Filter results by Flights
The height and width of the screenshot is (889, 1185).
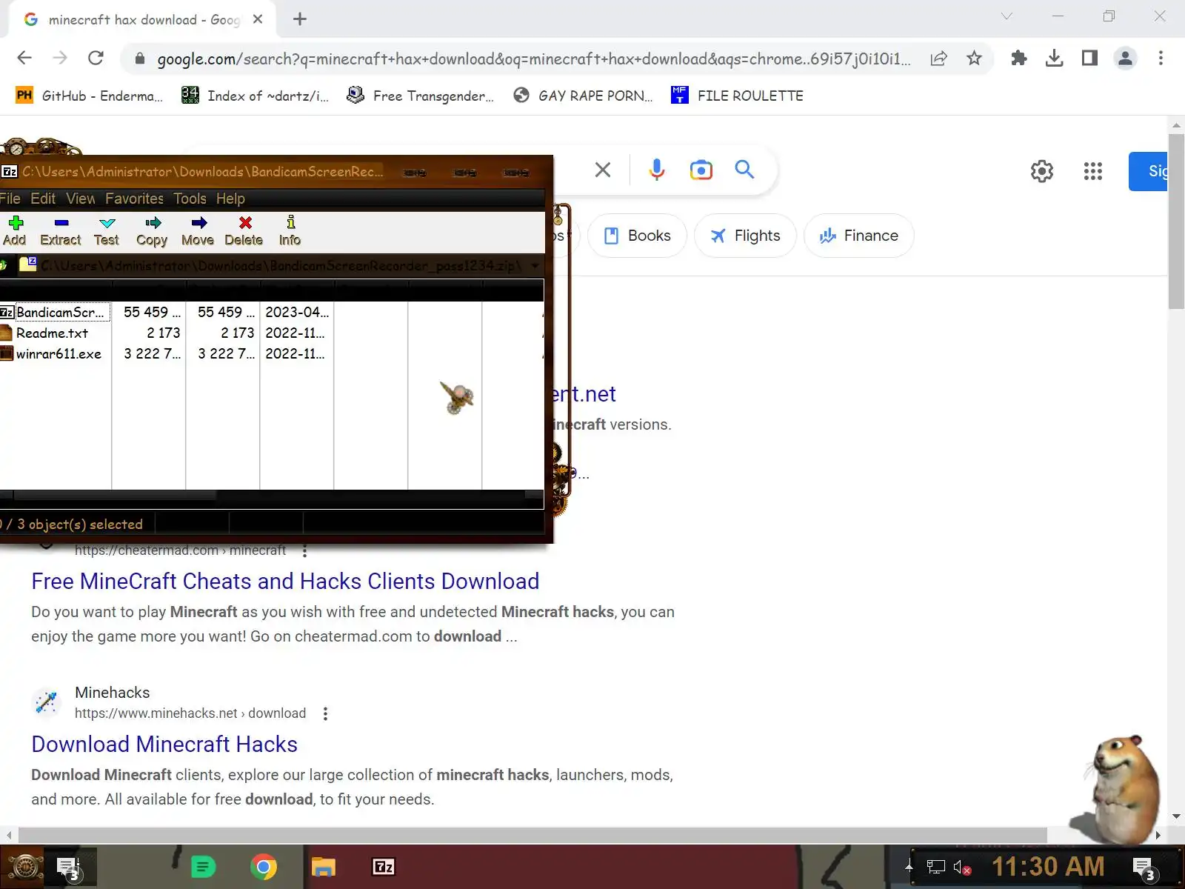(x=745, y=236)
